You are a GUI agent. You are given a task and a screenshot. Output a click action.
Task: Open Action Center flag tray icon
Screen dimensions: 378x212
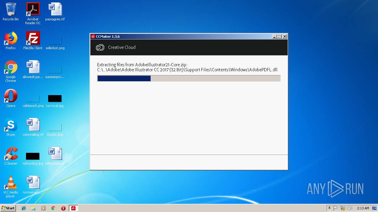(x=336, y=208)
